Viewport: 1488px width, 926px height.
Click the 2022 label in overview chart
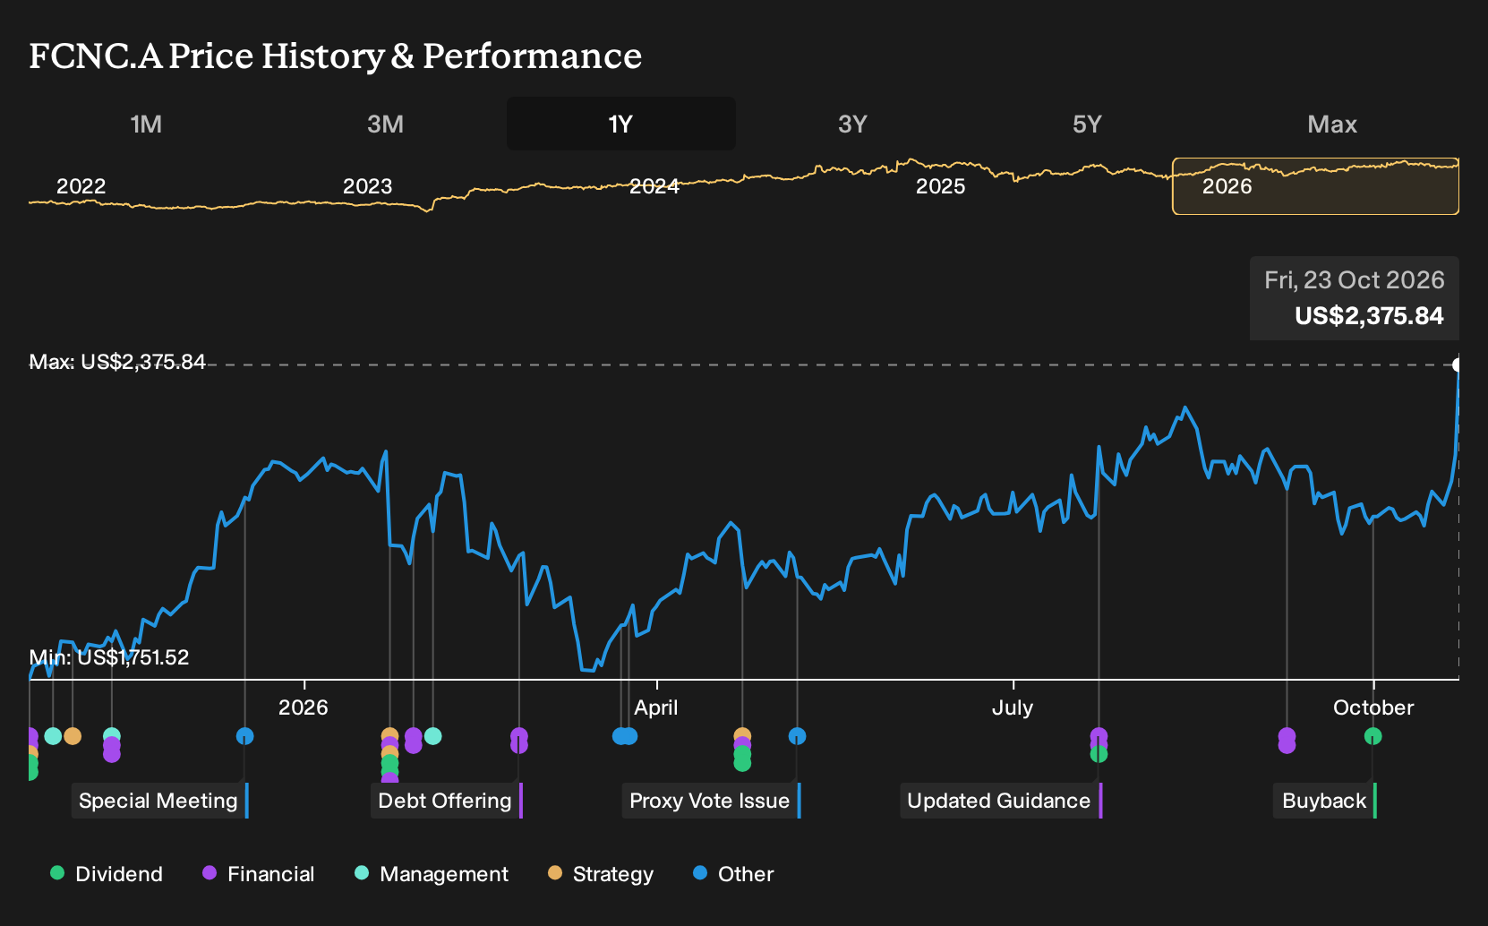pyautogui.click(x=81, y=186)
